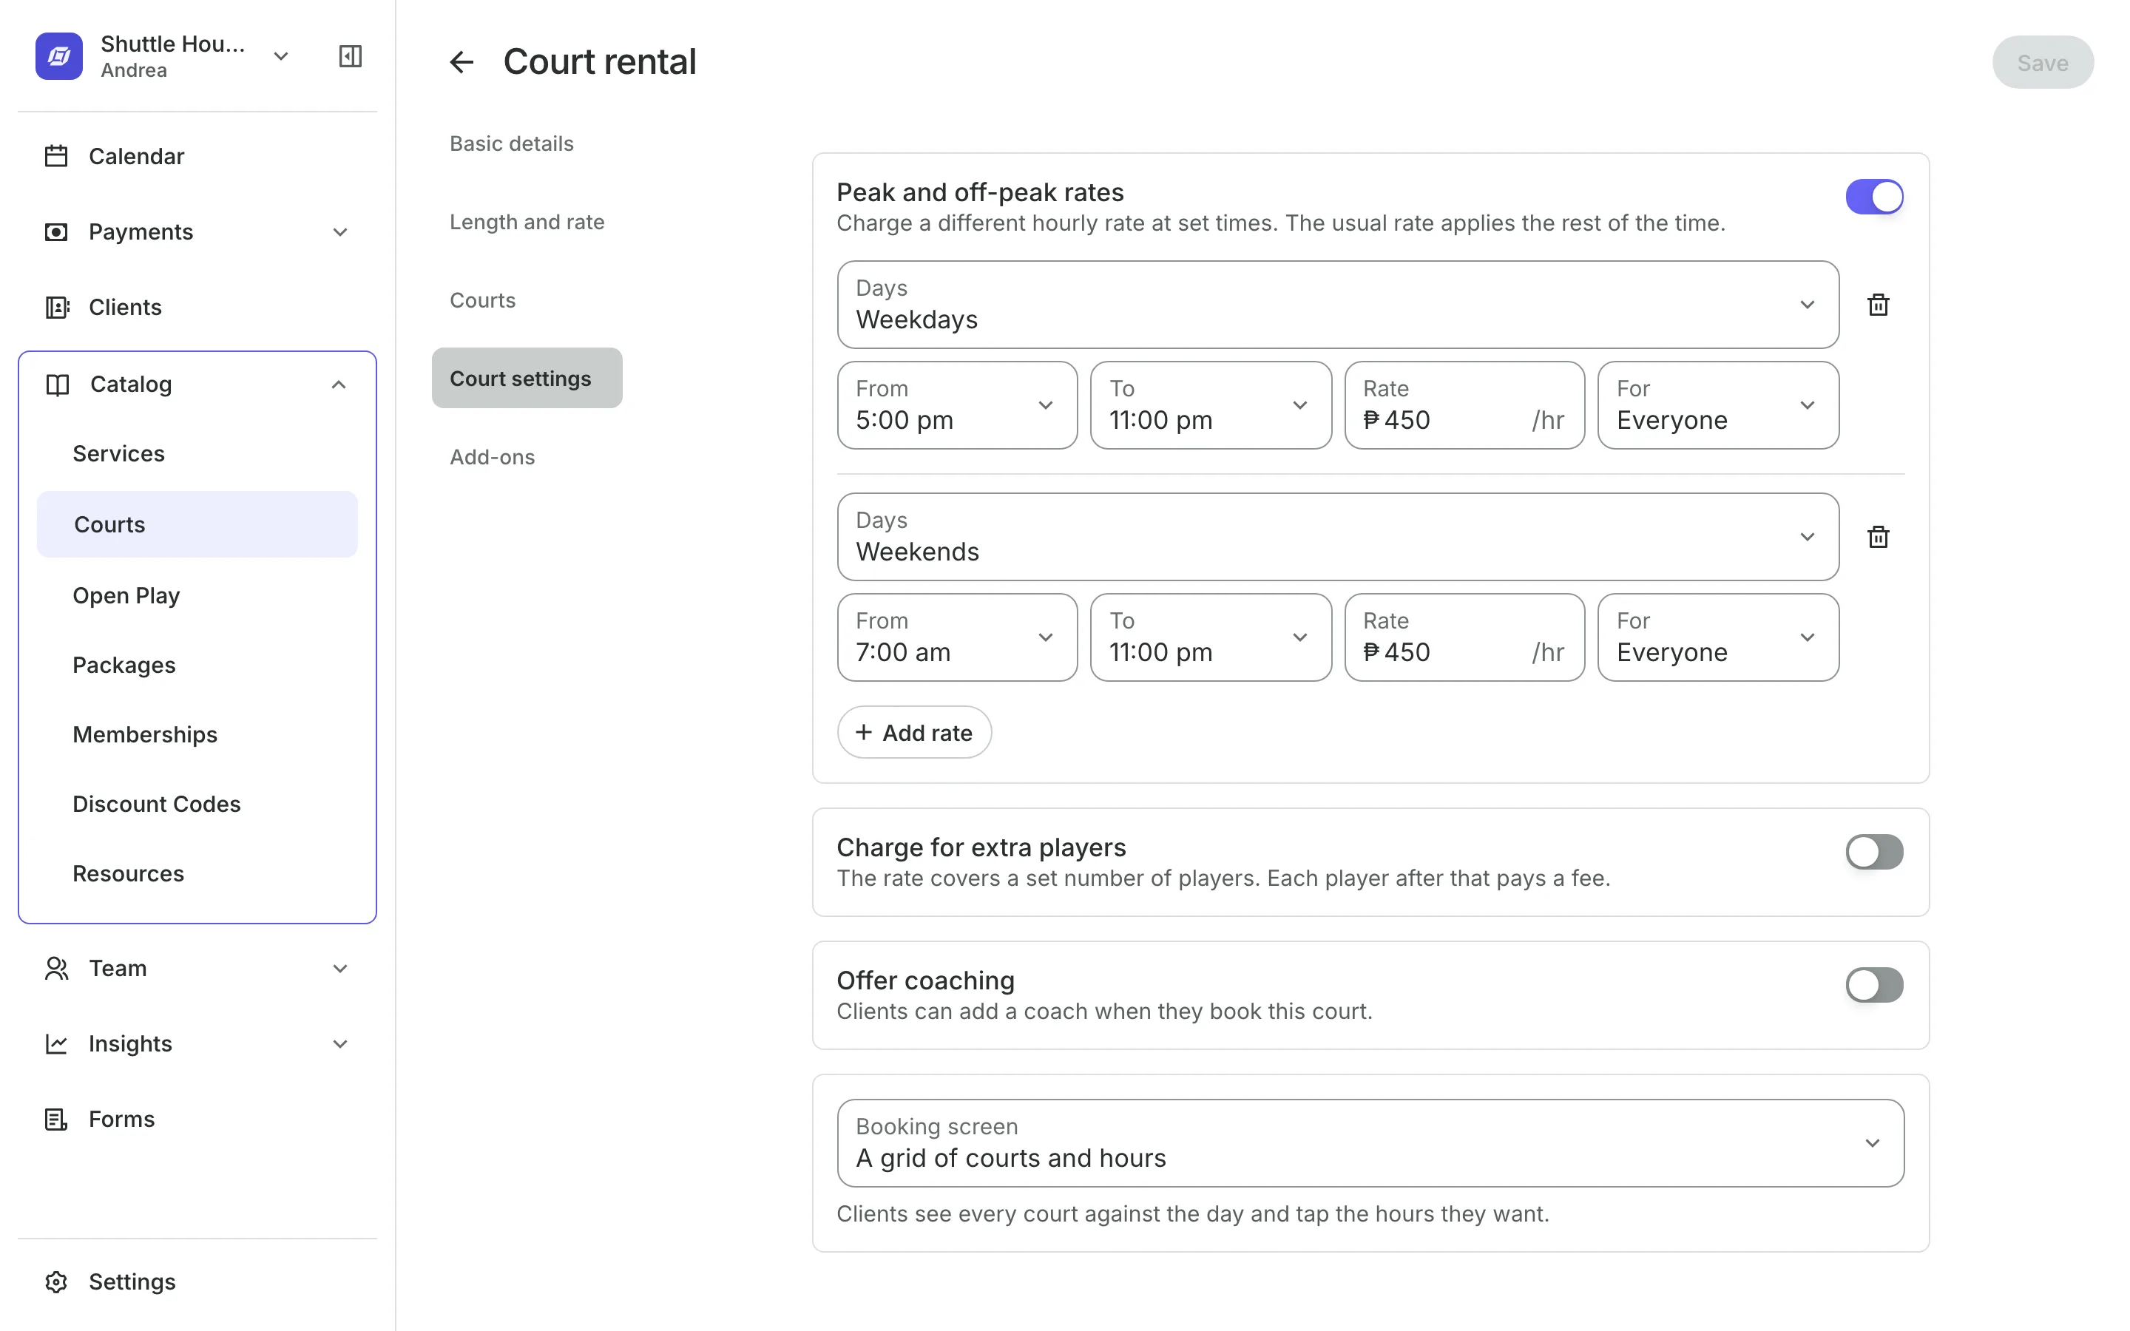Switch to the Length and rate tab

pos(527,222)
